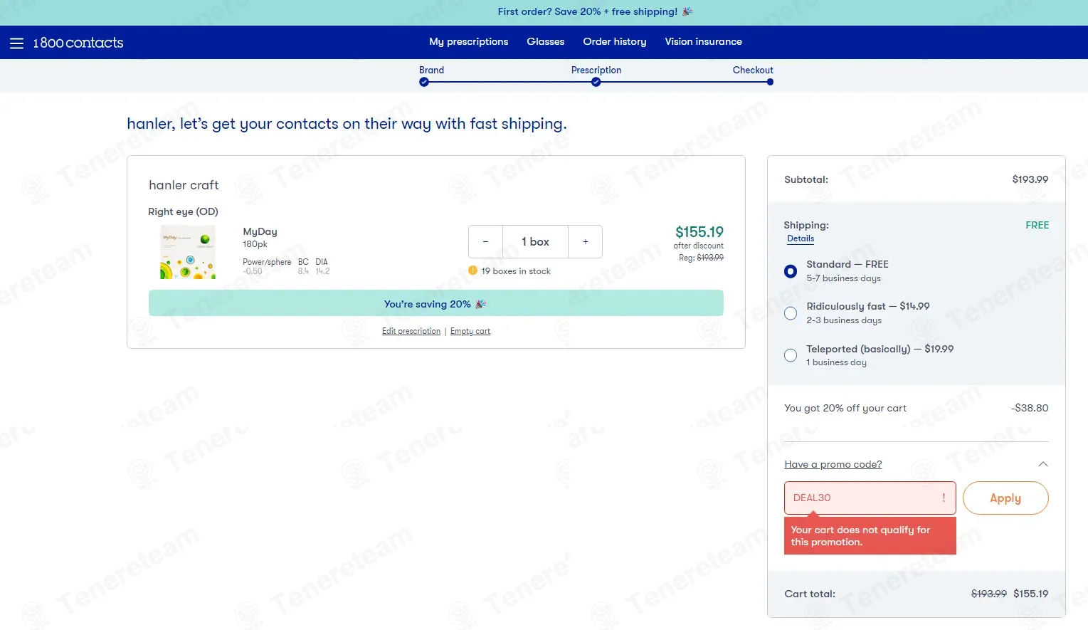Image resolution: width=1088 pixels, height=630 pixels.
Task: Increase box quantity with plus button
Action: (586, 242)
